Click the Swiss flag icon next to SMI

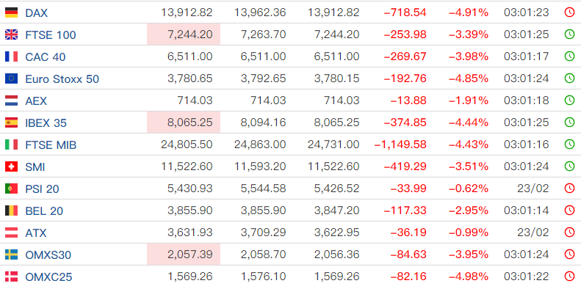[11, 166]
